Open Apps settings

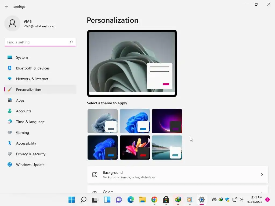[x=40, y=100]
